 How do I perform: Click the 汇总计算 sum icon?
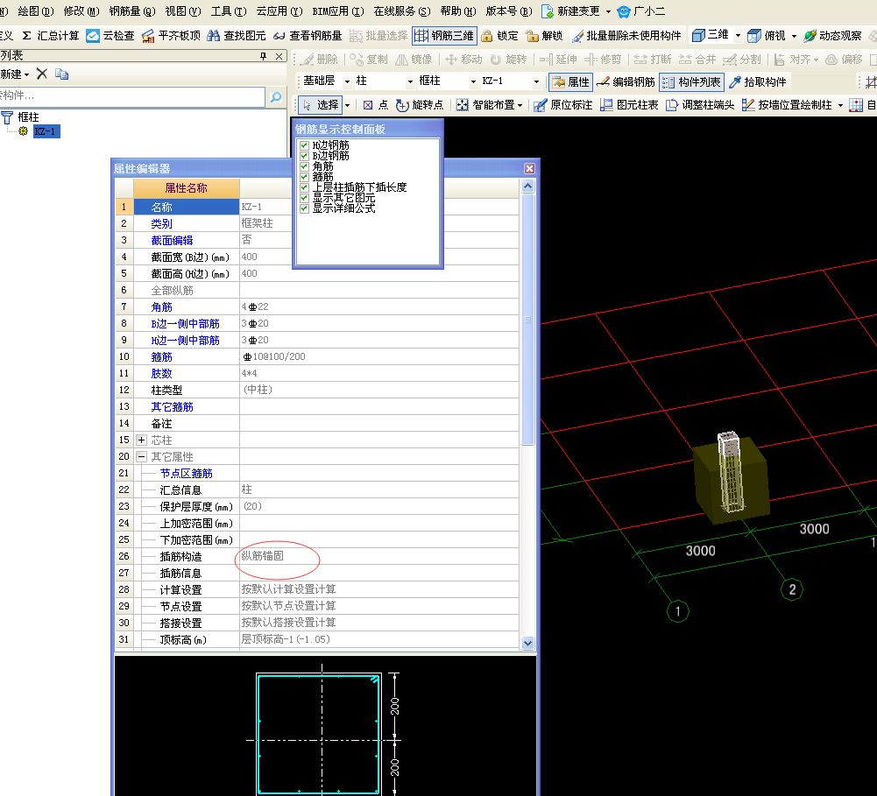pyautogui.click(x=26, y=36)
